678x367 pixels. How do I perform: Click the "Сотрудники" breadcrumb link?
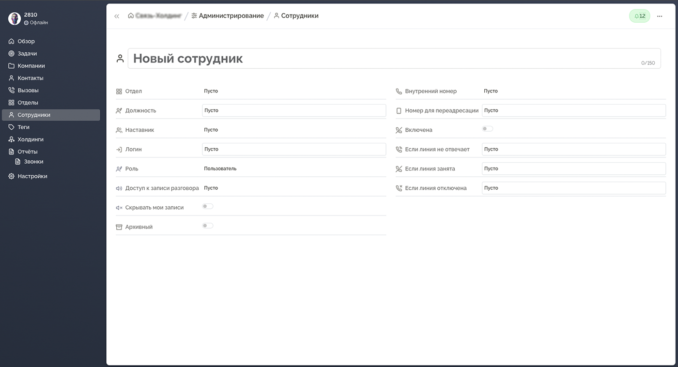tap(299, 16)
